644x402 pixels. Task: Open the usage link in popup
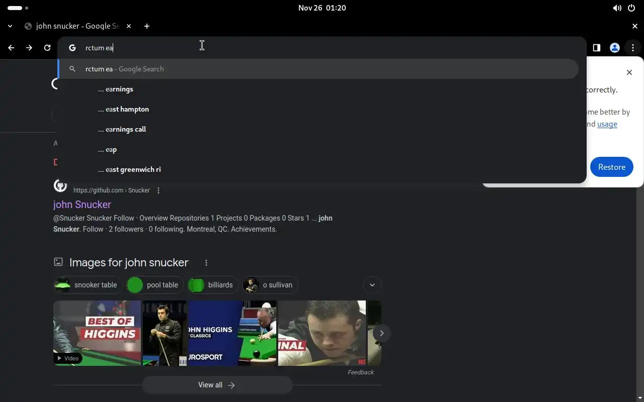607,124
